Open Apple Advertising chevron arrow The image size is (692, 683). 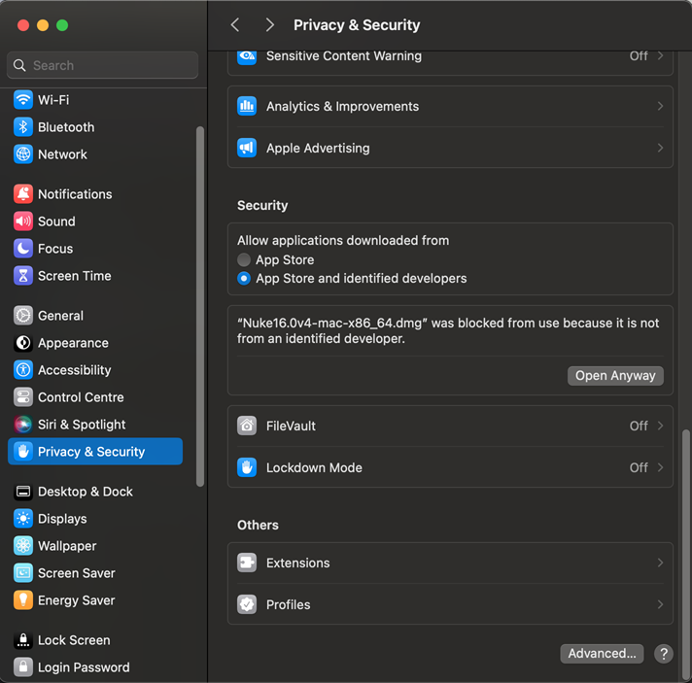660,148
